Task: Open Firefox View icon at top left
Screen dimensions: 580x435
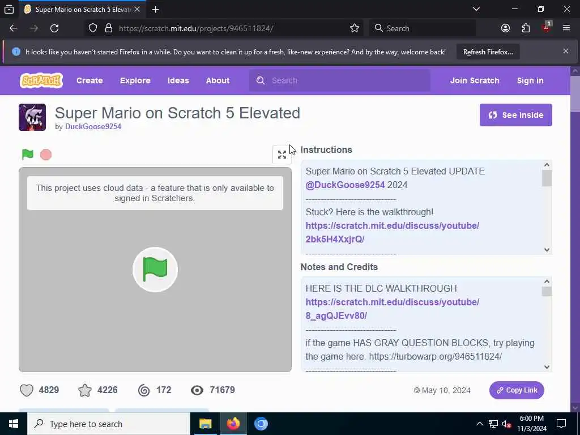Action: [x=9, y=10]
